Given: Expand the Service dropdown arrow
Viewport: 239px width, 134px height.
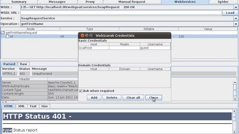Looking at the screenshot, I should tap(236, 18).
